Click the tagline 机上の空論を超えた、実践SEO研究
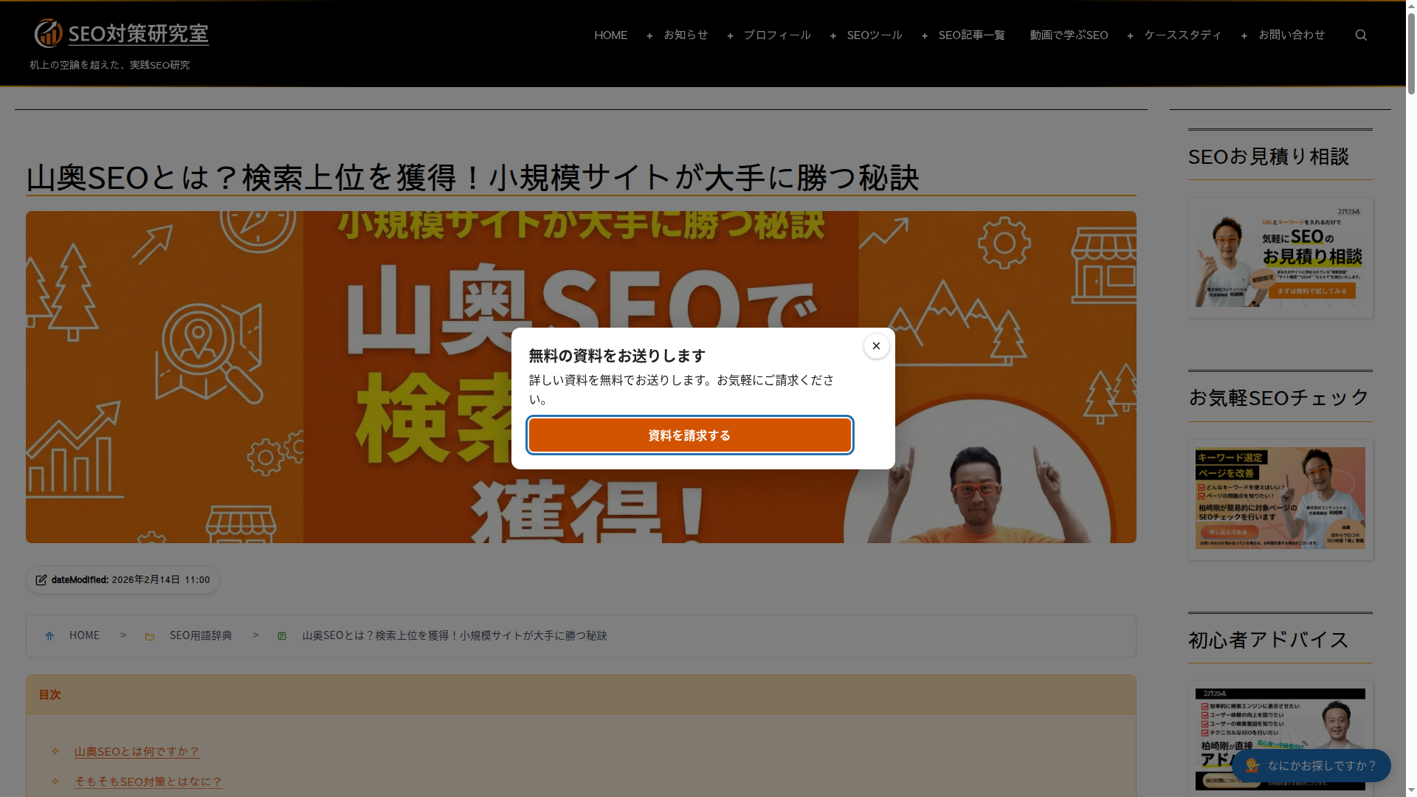Image resolution: width=1417 pixels, height=797 pixels. pyautogui.click(x=109, y=65)
